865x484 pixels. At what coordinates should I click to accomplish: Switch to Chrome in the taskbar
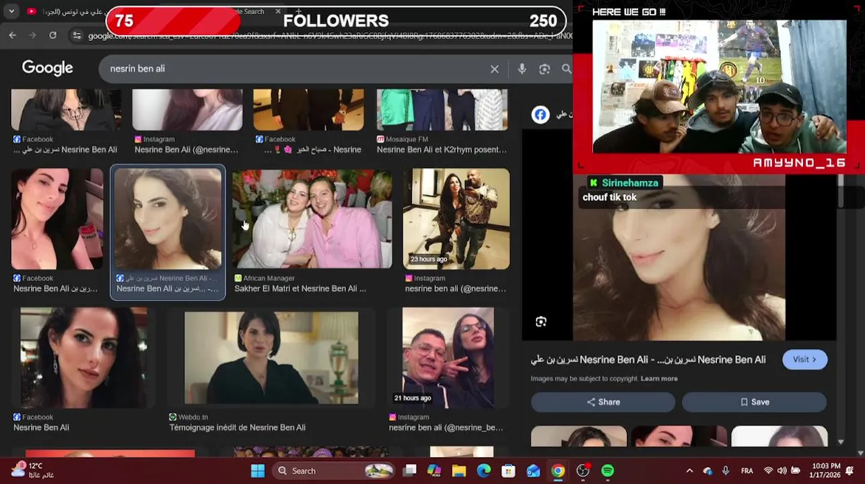[558, 471]
